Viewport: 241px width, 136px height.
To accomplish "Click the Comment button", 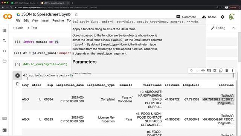I will pyautogui.click(x=186, y=17).
